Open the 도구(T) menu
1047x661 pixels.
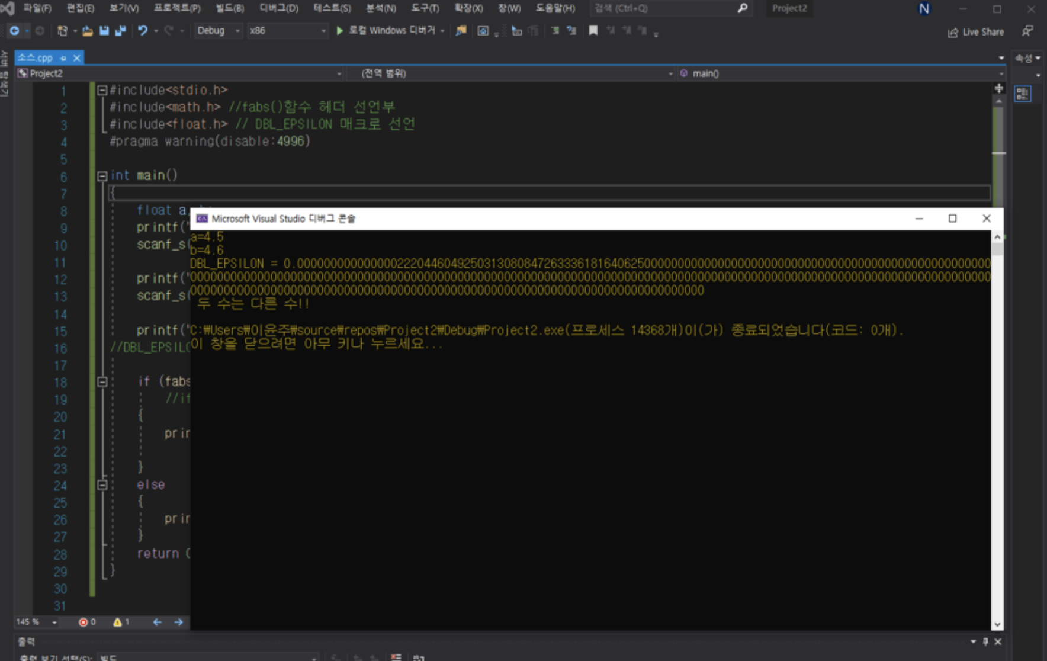click(x=425, y=8)
